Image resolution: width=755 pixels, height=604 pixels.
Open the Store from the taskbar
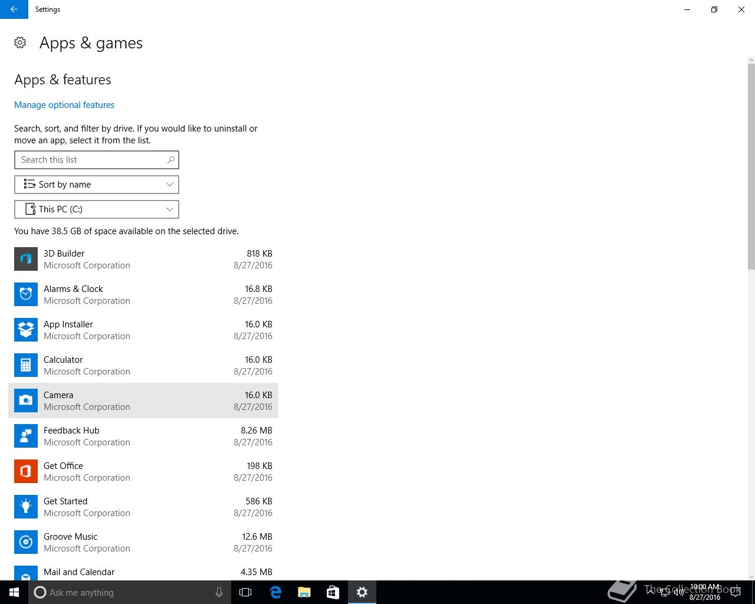(x=333, y=592)
